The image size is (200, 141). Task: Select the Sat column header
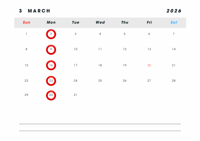click(x=174, y=23)
